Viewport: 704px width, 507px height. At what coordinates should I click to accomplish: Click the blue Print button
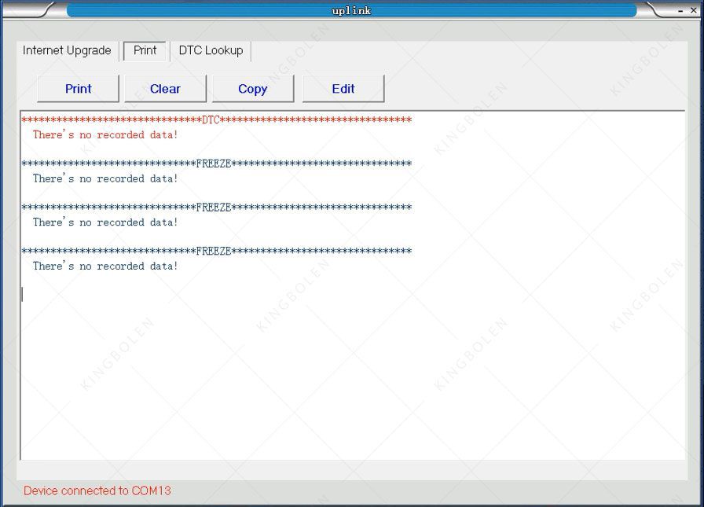78,89
